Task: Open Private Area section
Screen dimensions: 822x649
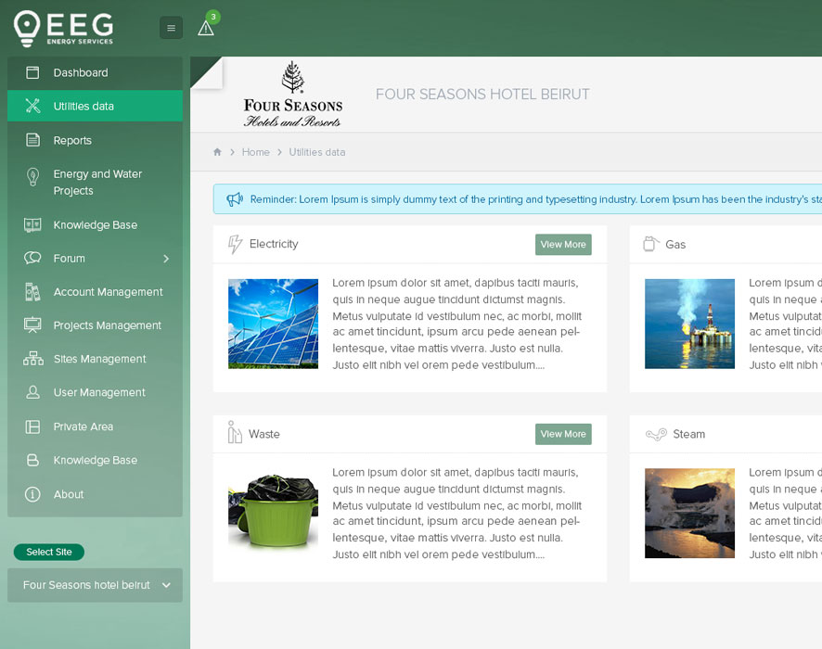Action: click(95, 426)
